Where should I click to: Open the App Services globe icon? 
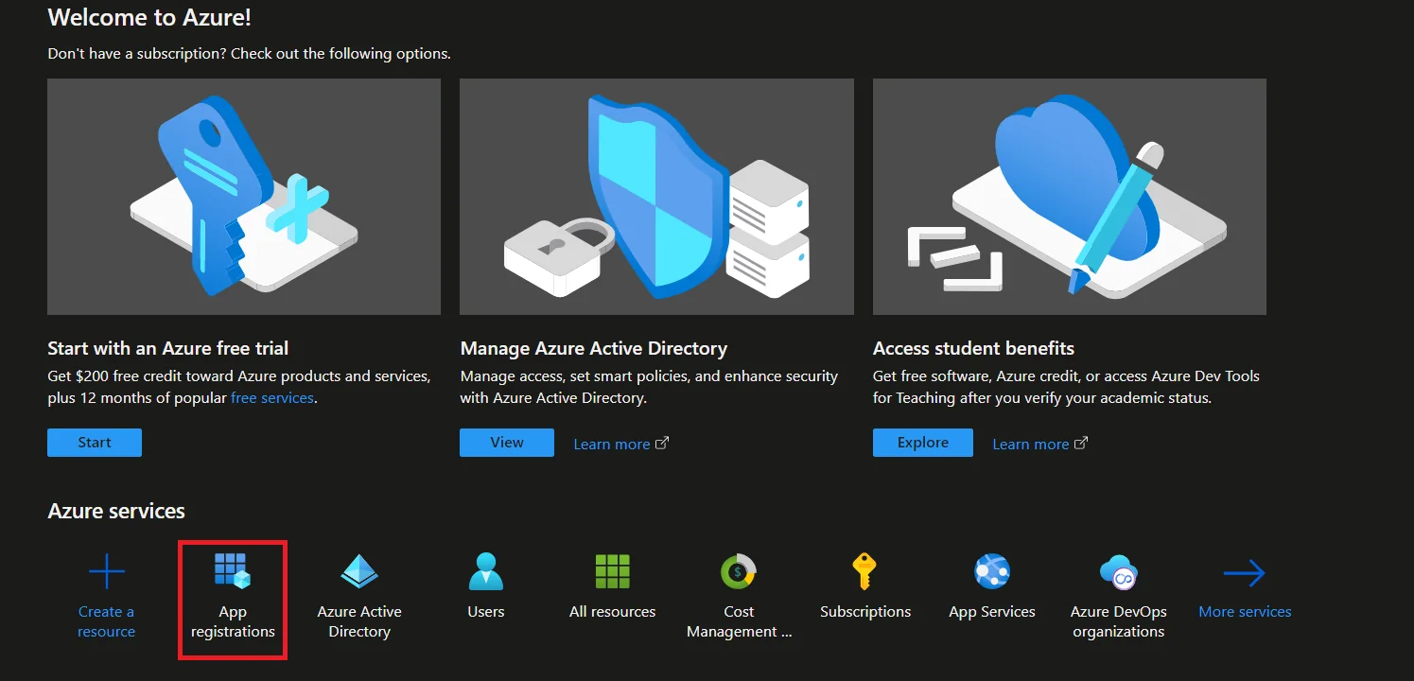(992, 572)
